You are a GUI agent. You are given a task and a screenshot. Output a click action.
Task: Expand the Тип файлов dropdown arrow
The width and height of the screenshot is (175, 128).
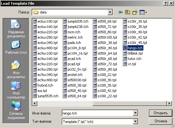pyautogui.click(x=135, y=121)
